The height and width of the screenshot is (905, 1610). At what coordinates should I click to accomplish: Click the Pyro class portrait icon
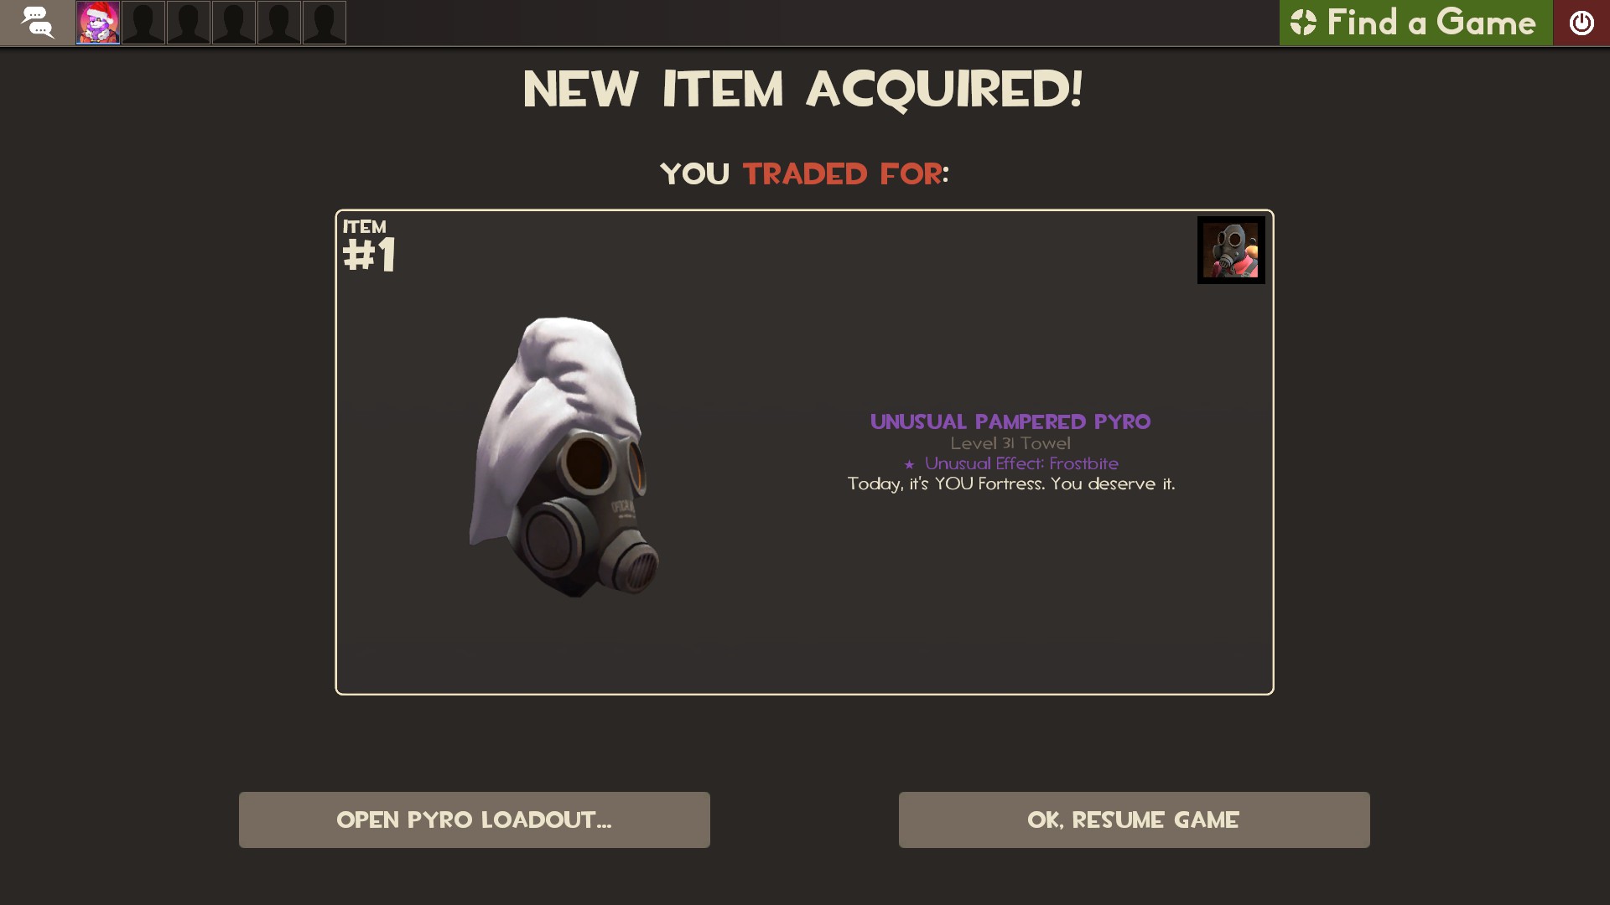click(x=1231, y=250)
